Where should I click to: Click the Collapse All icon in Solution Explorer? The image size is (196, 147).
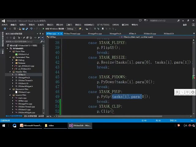(27, 38)
